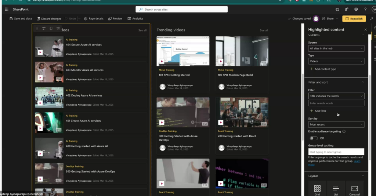Toggle Enable audience targeting switch
The width and height of the screenshot is (376, 196).
(x=314, y=138)
